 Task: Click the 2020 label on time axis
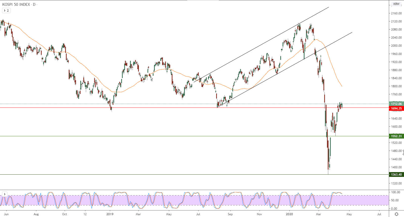point(289,214)
